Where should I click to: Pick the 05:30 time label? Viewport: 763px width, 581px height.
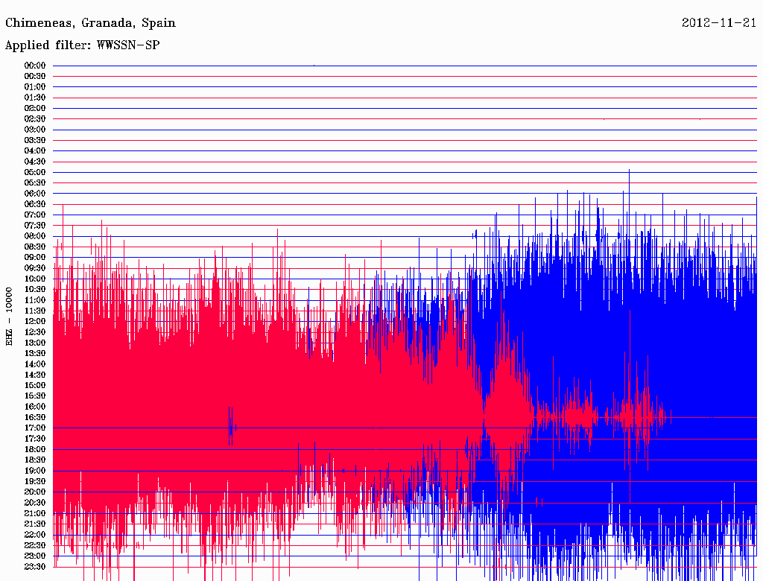[35, 182]
